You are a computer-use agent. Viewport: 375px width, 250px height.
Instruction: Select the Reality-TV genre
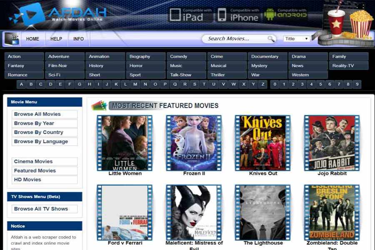coord(349,66)
